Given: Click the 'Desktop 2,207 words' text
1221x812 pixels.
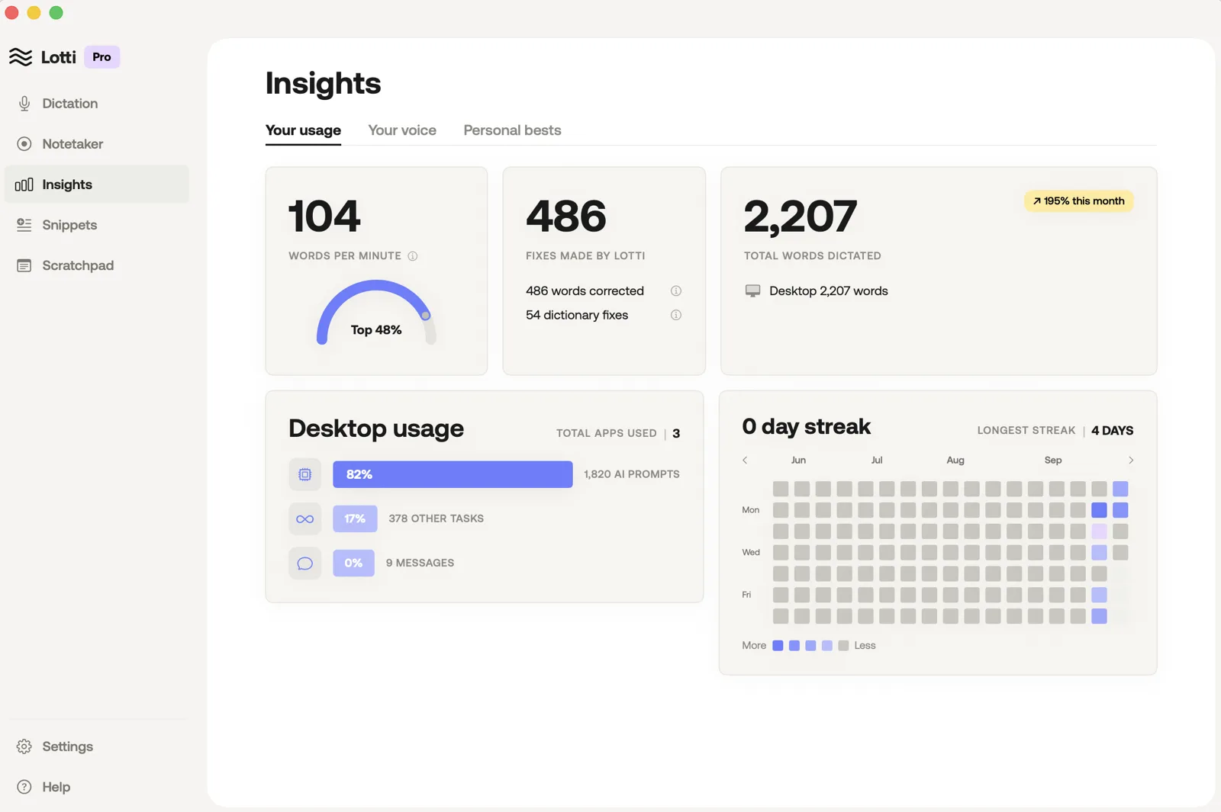Looking at the screenshot, I should click(x=829, y=291).
